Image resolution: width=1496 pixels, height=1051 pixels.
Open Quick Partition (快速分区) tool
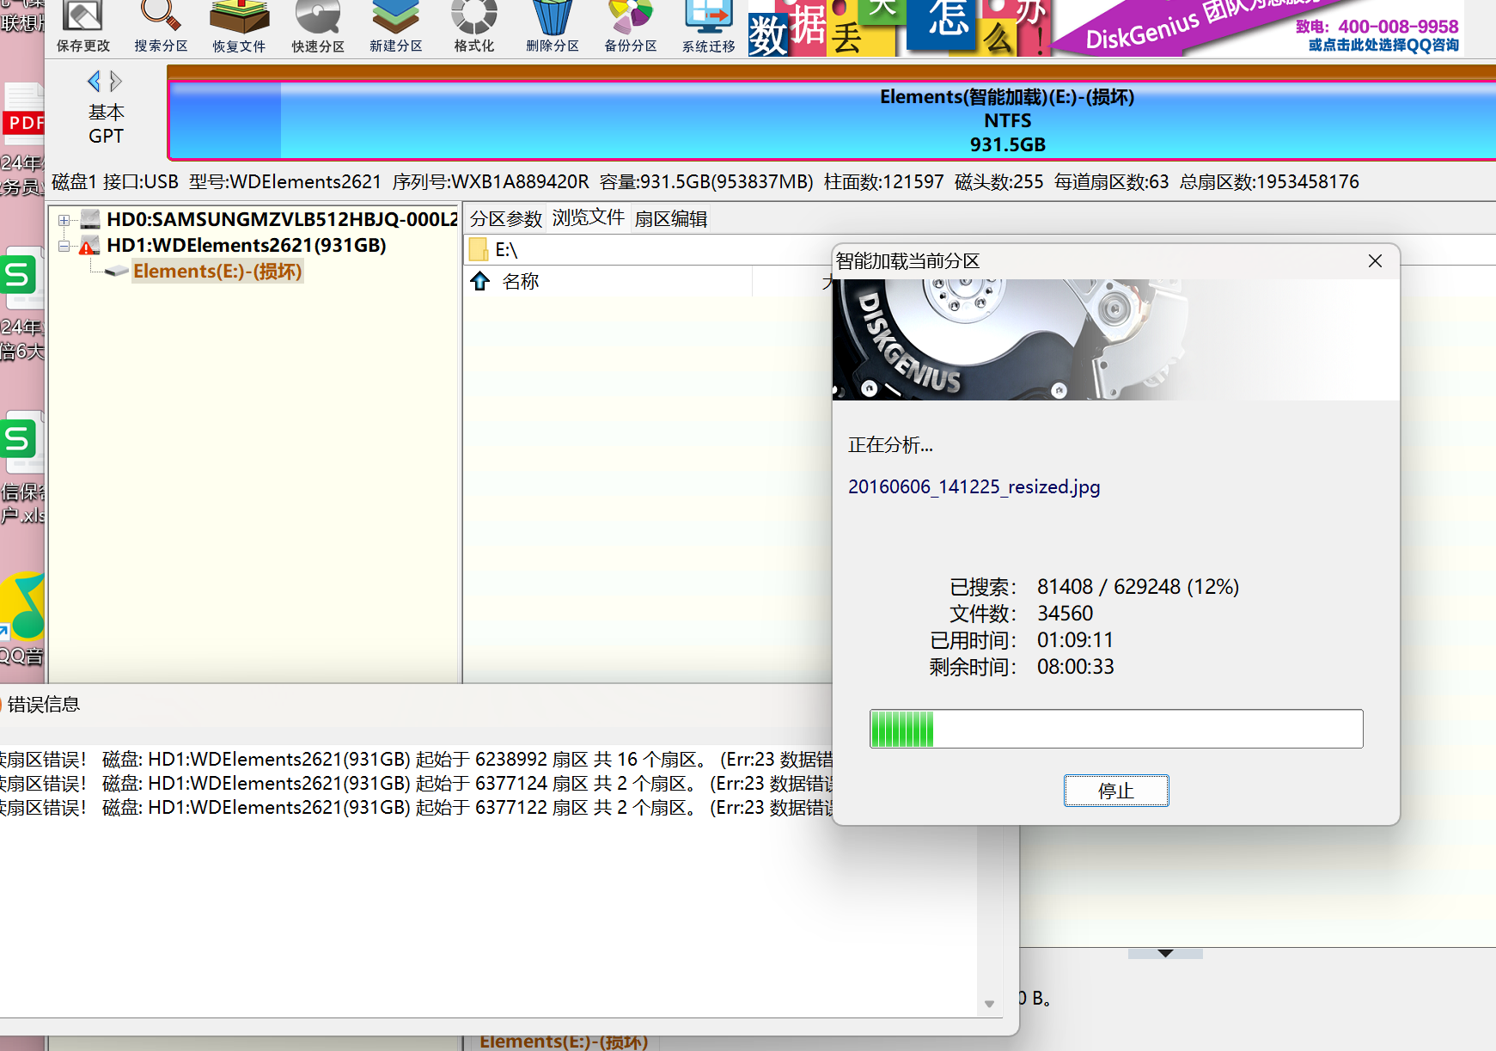tap(318, 27)
